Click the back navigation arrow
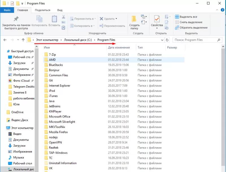The image size is (226, 172). (5, 40)
